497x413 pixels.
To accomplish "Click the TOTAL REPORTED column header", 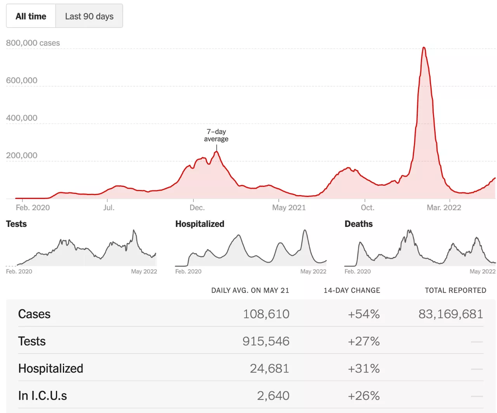I will [x=455, y=290].
